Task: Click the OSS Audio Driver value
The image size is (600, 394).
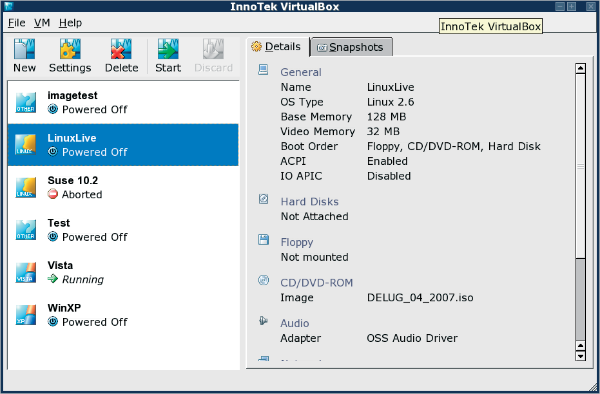Action: point(412,338)
